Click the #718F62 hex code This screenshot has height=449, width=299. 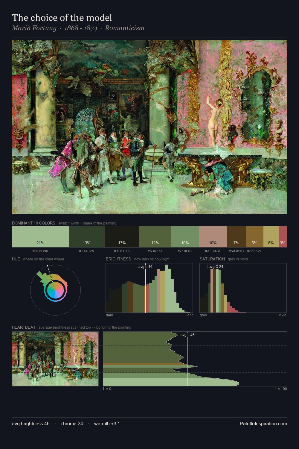(185, 251)
